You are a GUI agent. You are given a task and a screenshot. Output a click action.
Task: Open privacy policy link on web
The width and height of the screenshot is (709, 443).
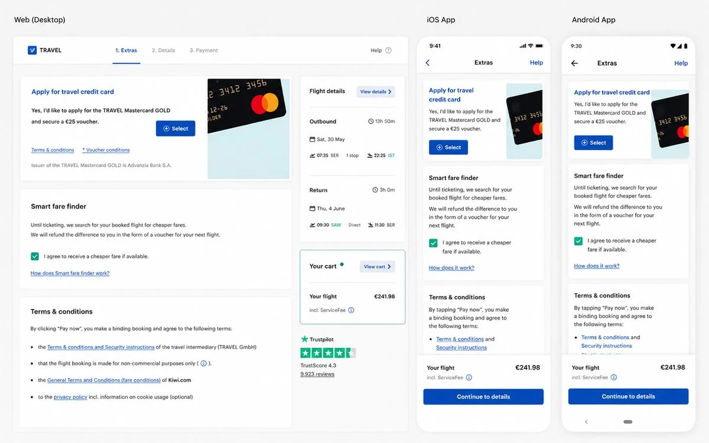tap(70, 397)
